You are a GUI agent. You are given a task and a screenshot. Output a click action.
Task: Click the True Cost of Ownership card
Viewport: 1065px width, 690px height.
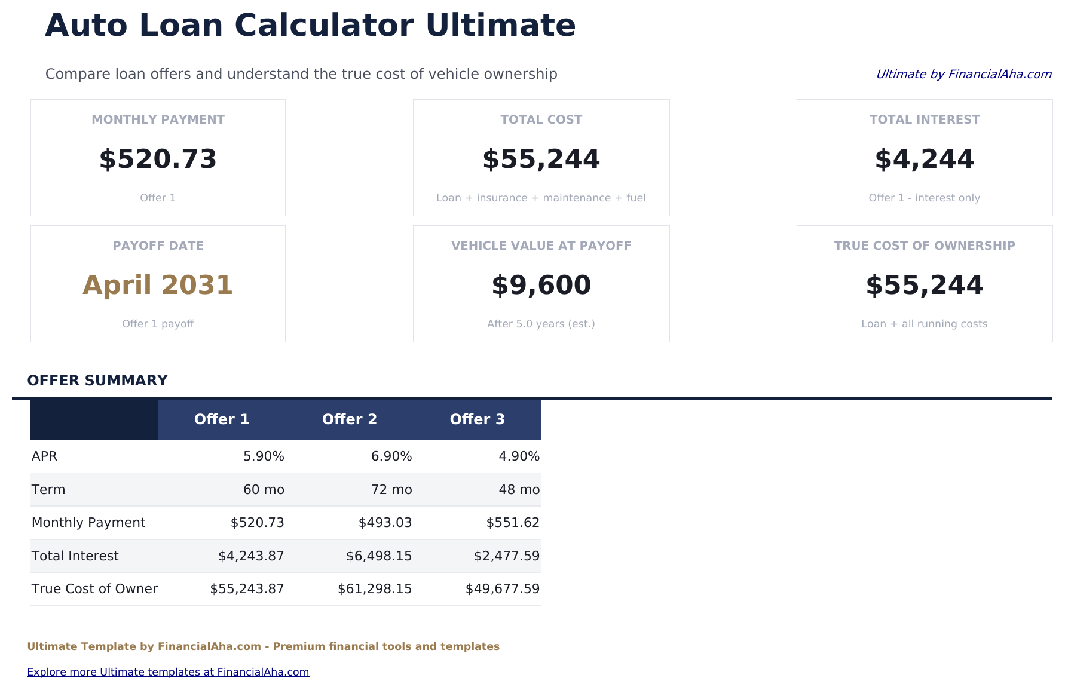coord(924,284)
